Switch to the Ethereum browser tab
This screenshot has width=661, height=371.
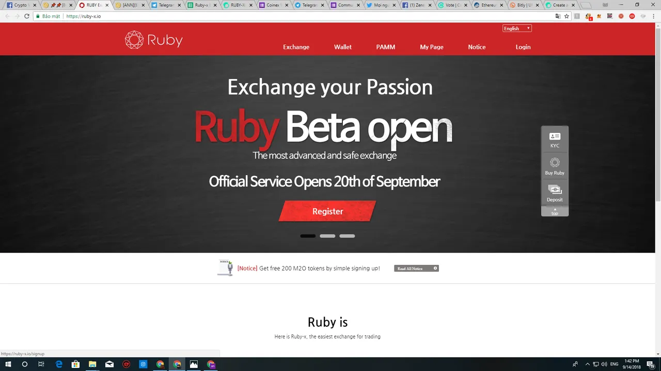[x=489, y=5]
